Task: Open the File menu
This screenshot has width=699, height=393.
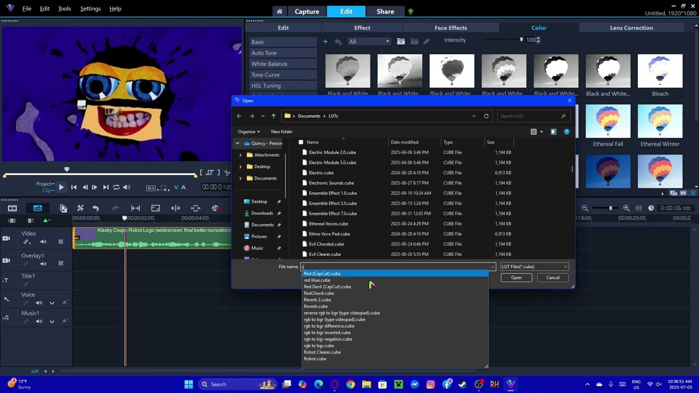Action: pos(27,9)
